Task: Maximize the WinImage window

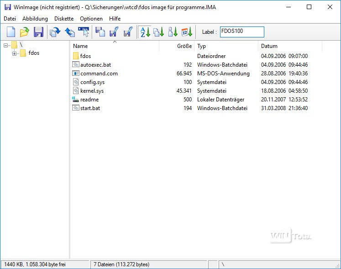Action: tap(309, 7)
